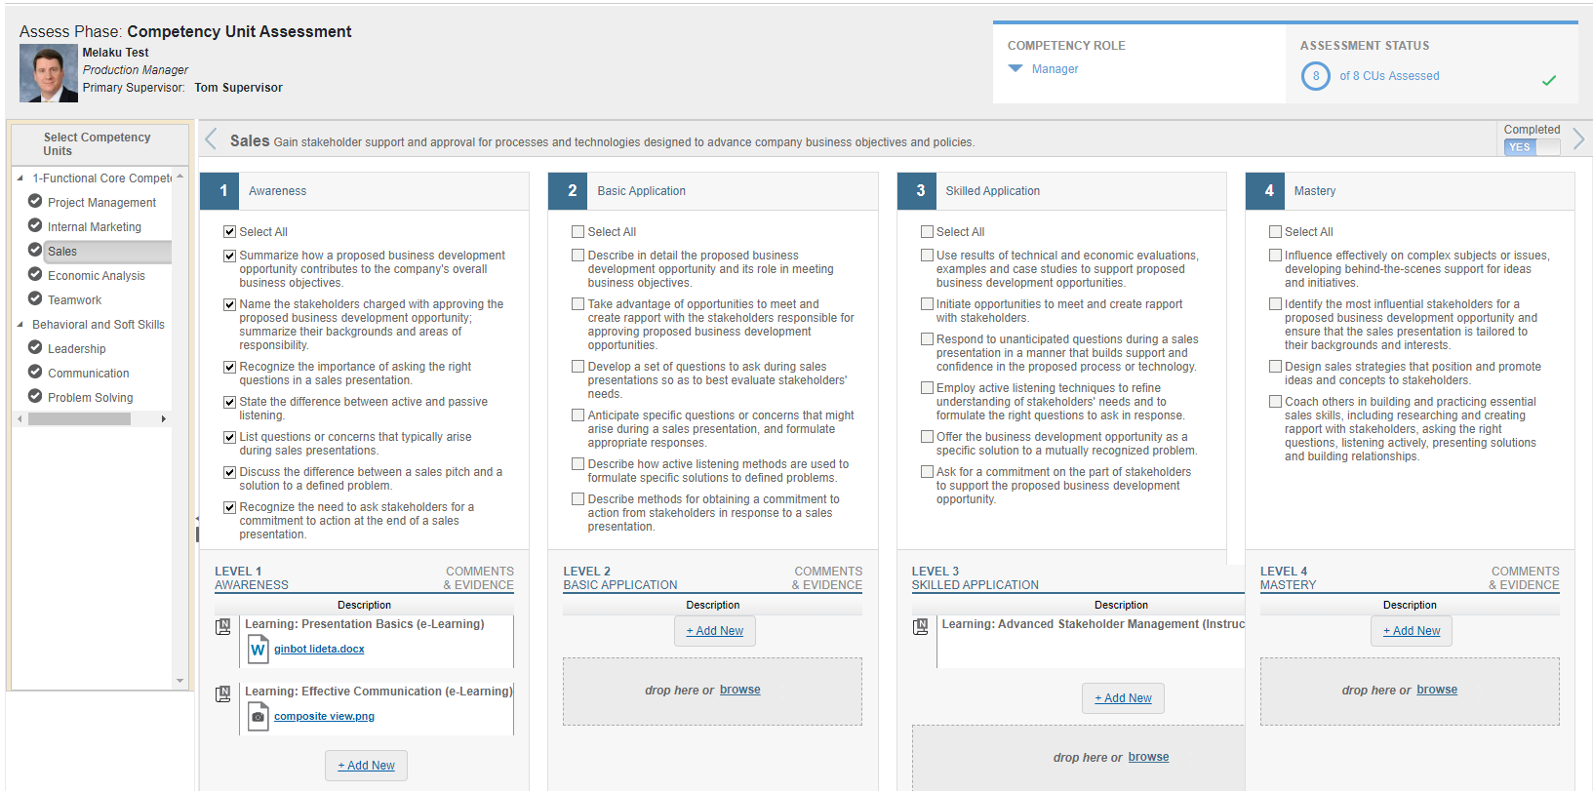Open composite view.png file link
The width and height of the screenshot is (1593, 791).
pyautogui.click(x=324, y=716)
